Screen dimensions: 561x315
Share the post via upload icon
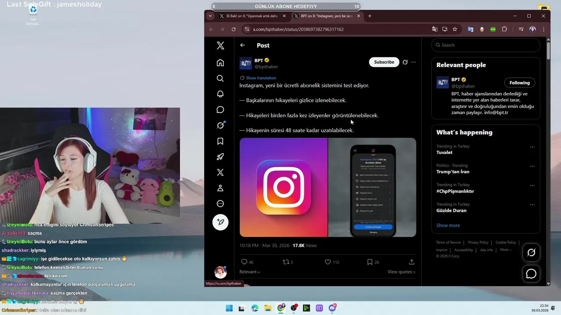pyautogui.click(x=412, y=262)
